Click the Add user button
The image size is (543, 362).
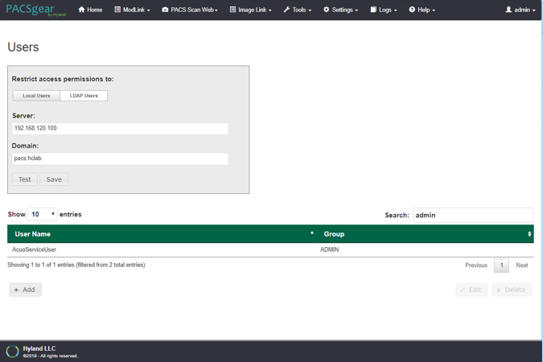coord(25,290)
